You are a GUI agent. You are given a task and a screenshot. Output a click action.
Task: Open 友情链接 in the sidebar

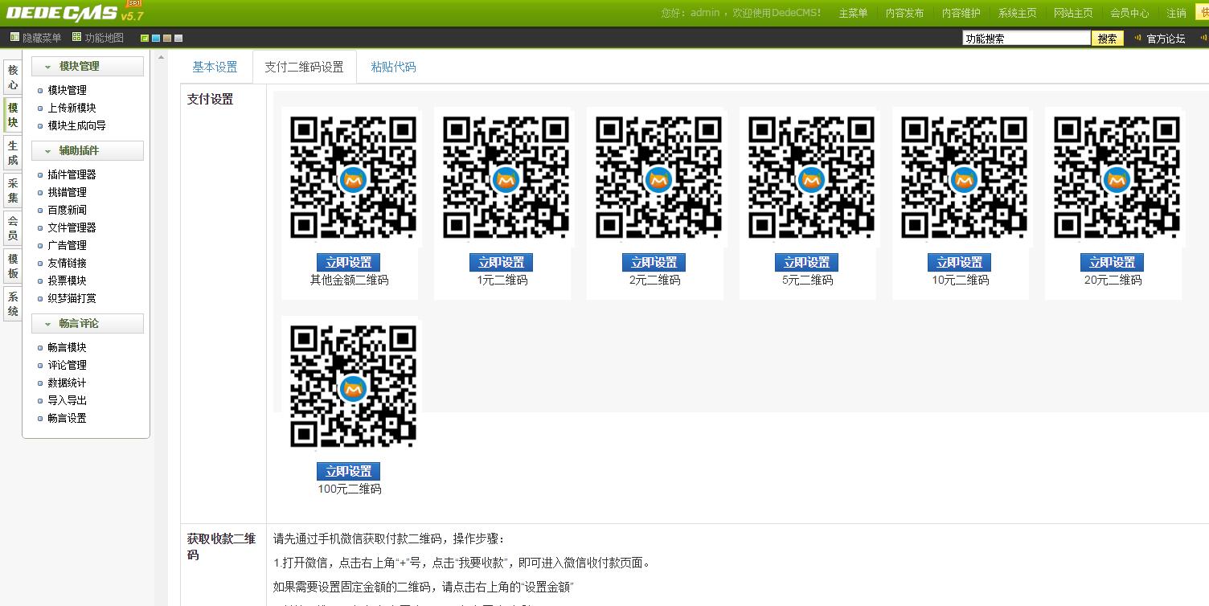[x=67, y=263]
